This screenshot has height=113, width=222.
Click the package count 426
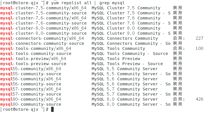click(199, 99)
